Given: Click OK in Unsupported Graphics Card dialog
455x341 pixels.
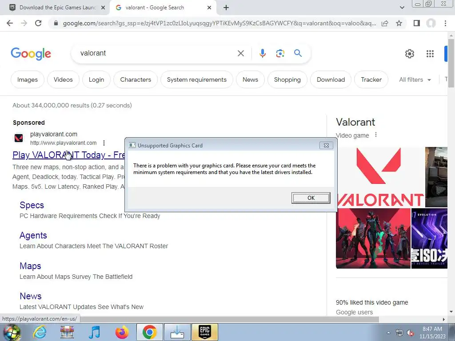Looking at the screenshot, I should pos(311,198).
